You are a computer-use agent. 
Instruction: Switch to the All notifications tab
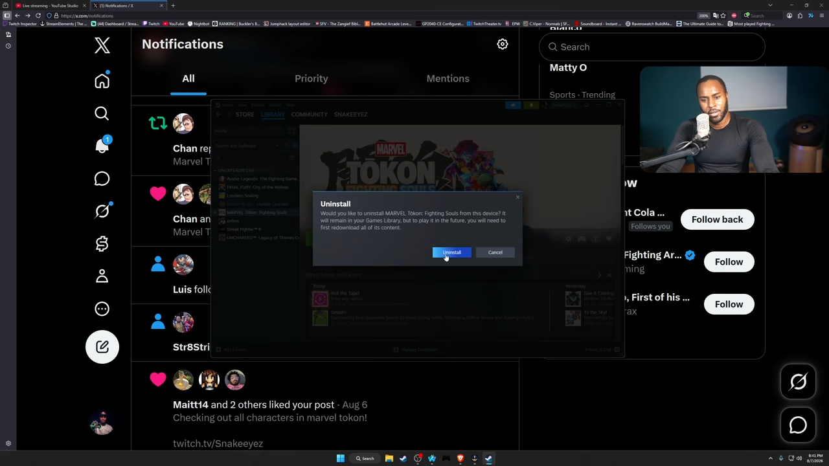coord(188,78)
